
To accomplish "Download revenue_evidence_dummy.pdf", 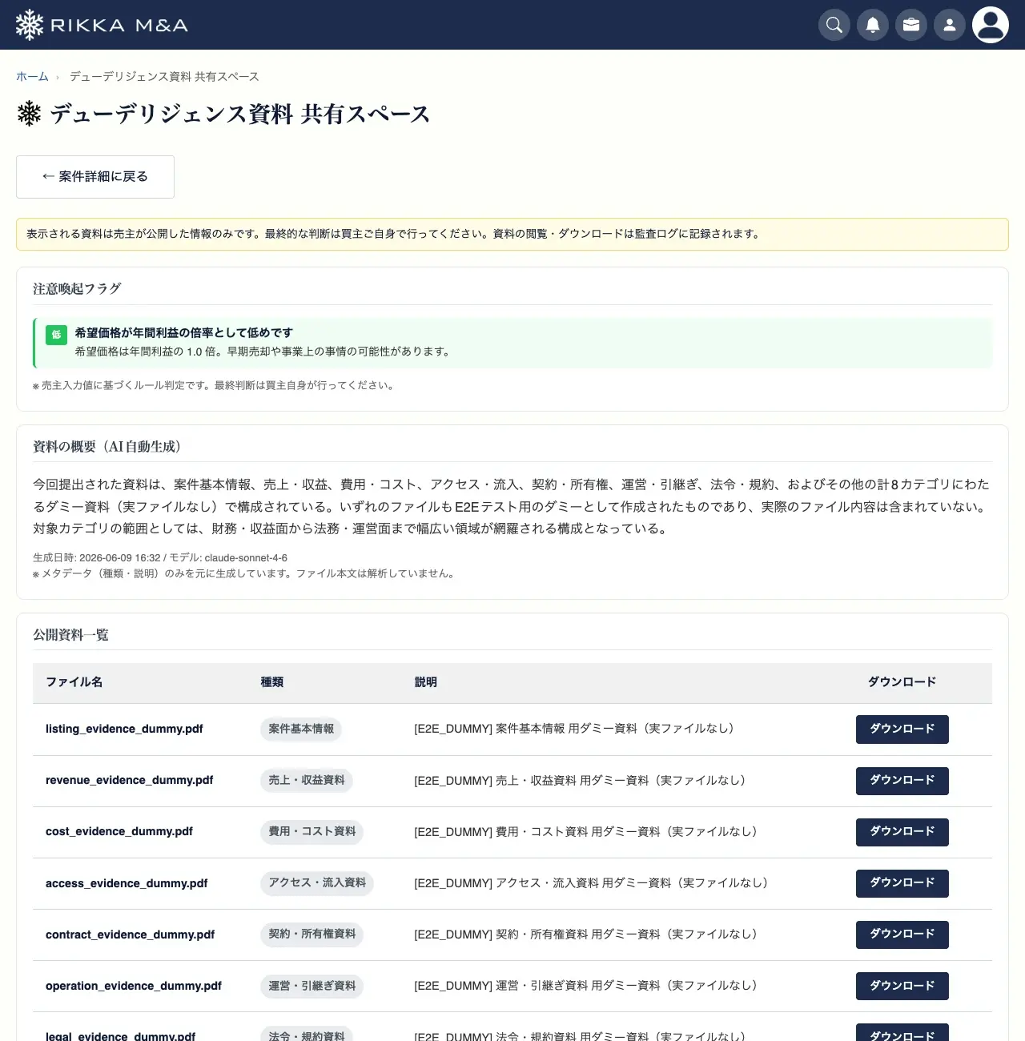I will pyautogui.click(x=902, y=781).
